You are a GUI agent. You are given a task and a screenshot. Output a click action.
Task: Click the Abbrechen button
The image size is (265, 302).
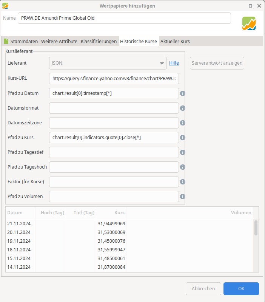(x=203, y=289)
